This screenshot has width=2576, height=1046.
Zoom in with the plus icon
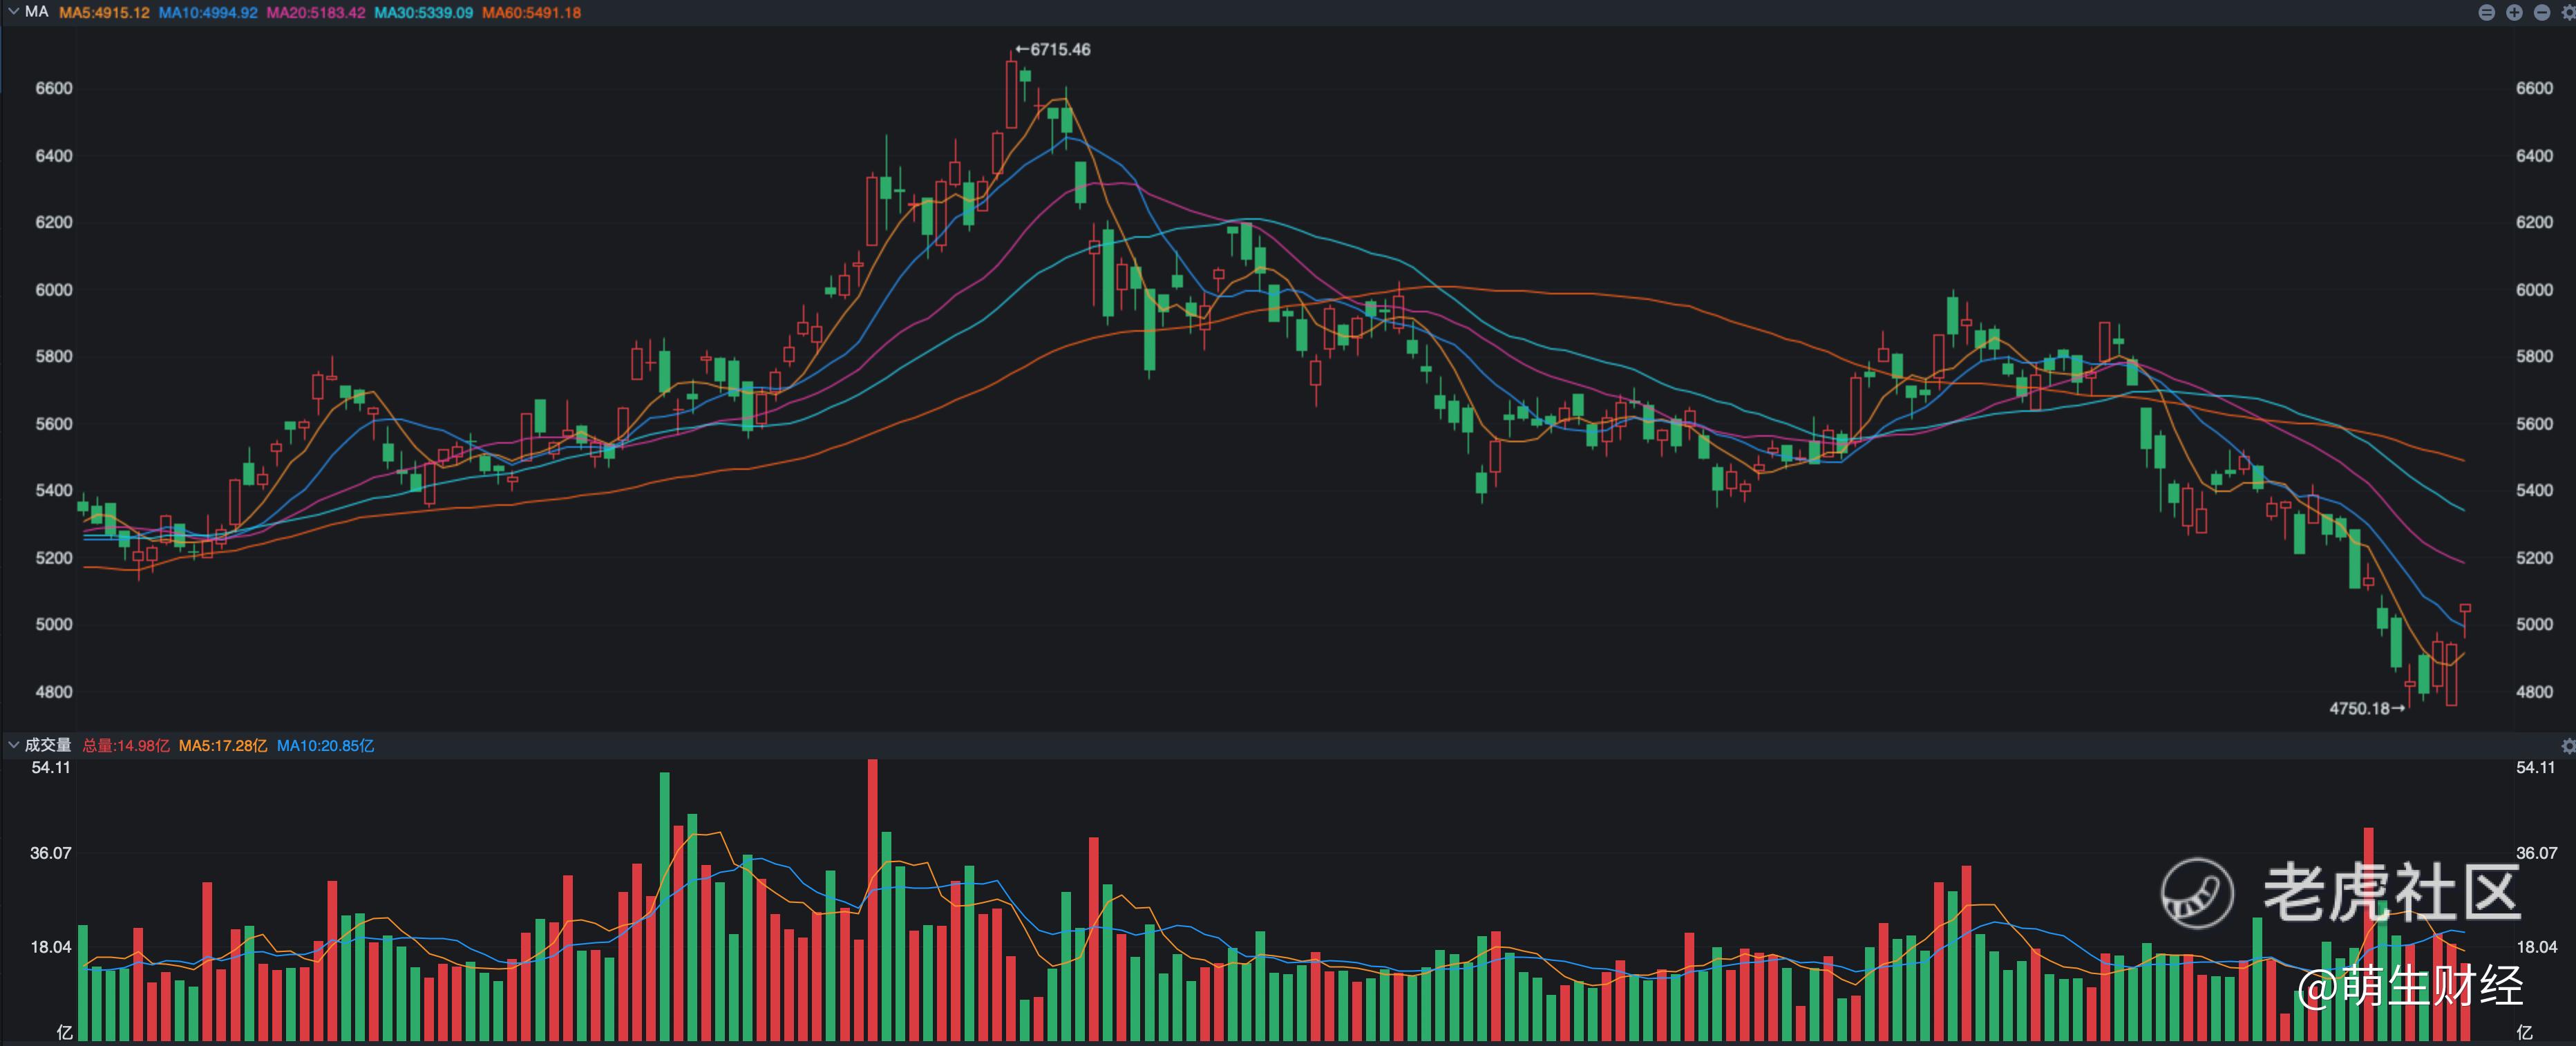2514,13
